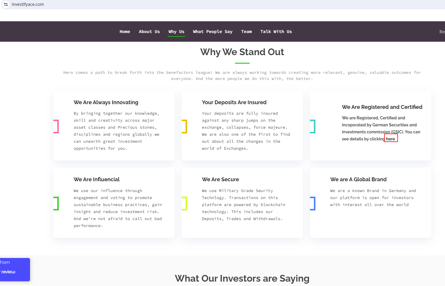
Task: Click the "Your Deposits Are Insured" card title
Action: pos(234,102)
